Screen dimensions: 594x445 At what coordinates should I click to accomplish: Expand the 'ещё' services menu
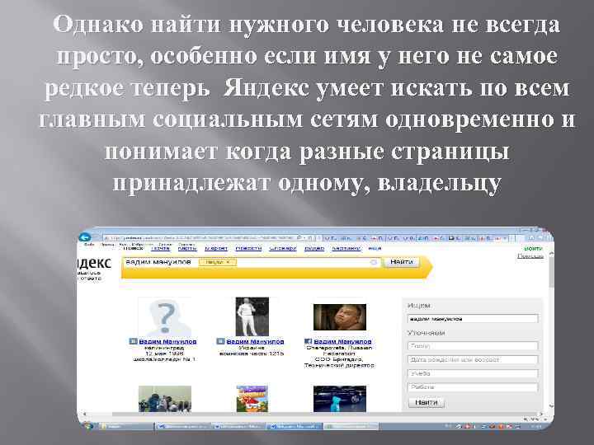pyautogui.click(x=375, y=248)
